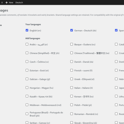Check the Finnish – suomi (fi) box
Screen dimensions: 124x124
click(x=71, y=70)
